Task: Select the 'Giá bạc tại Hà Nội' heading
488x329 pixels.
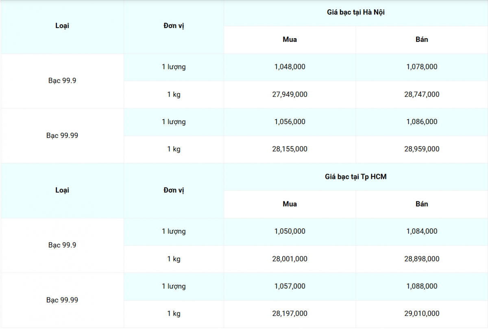Action: tap(355, 13)
